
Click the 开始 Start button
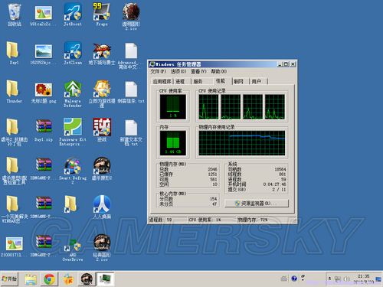9,279
